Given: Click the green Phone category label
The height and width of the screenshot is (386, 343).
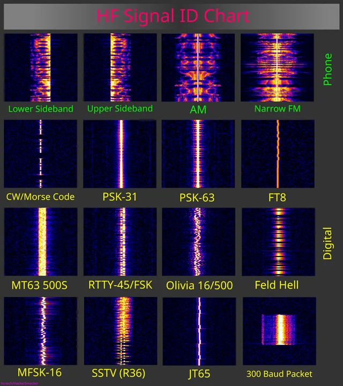Looking at the screenshot, I should (328, 70).
